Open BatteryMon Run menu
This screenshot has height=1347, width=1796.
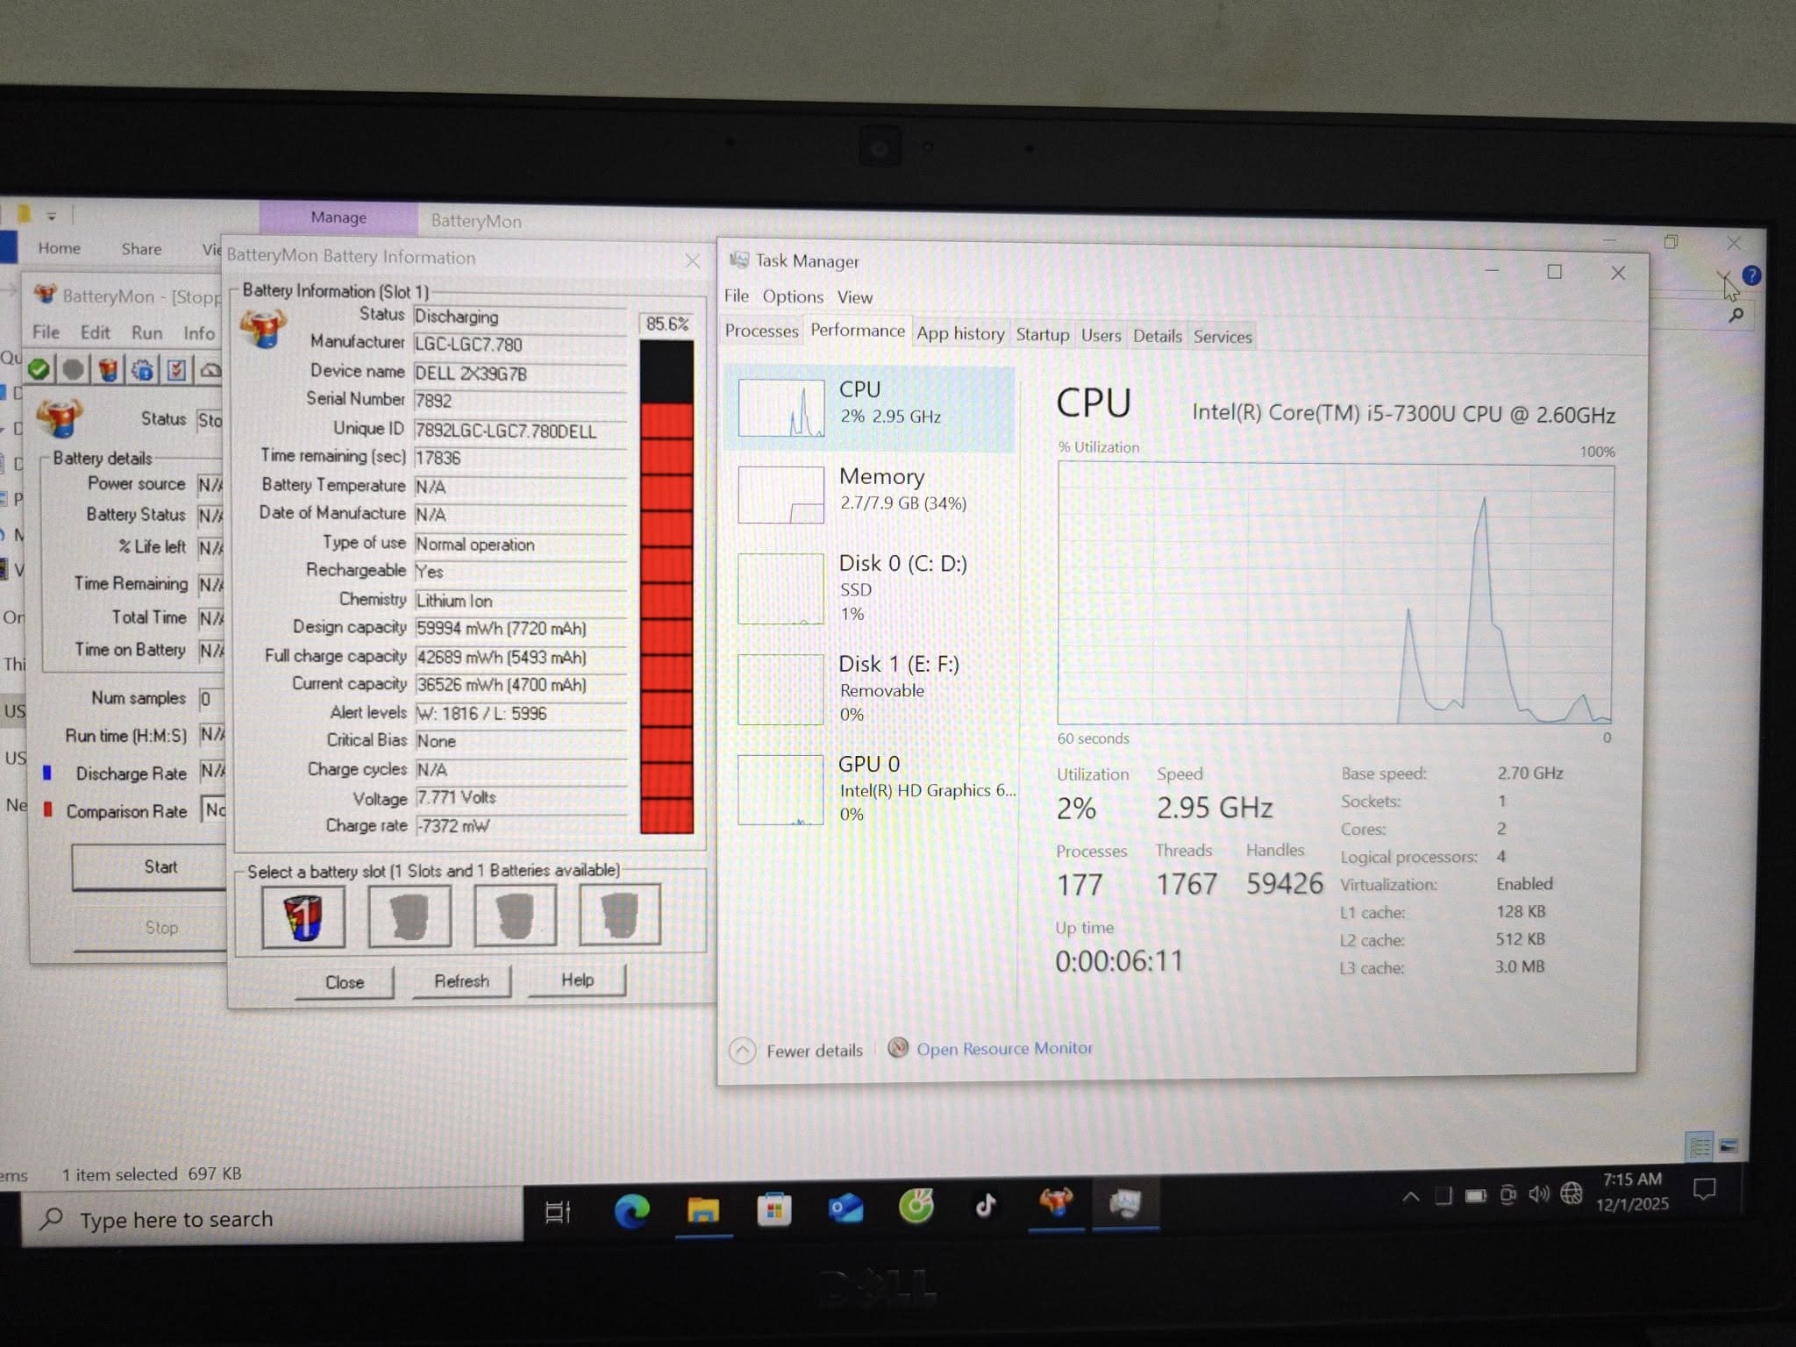tap(147, 333)
